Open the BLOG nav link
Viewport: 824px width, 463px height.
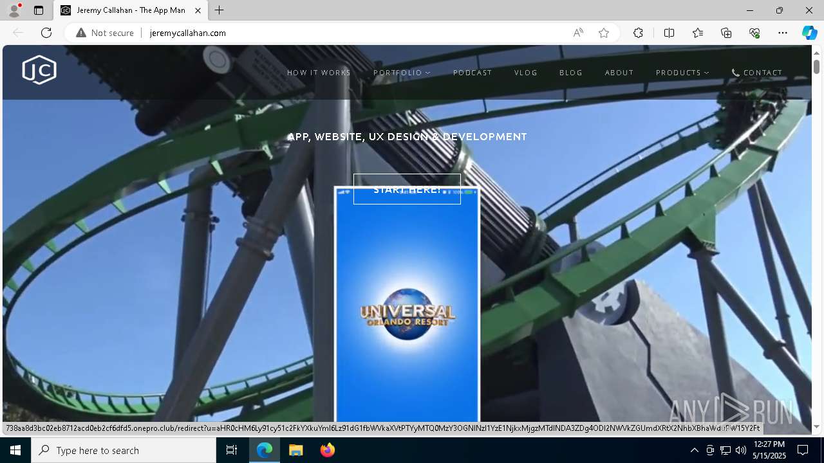point(571,73)
